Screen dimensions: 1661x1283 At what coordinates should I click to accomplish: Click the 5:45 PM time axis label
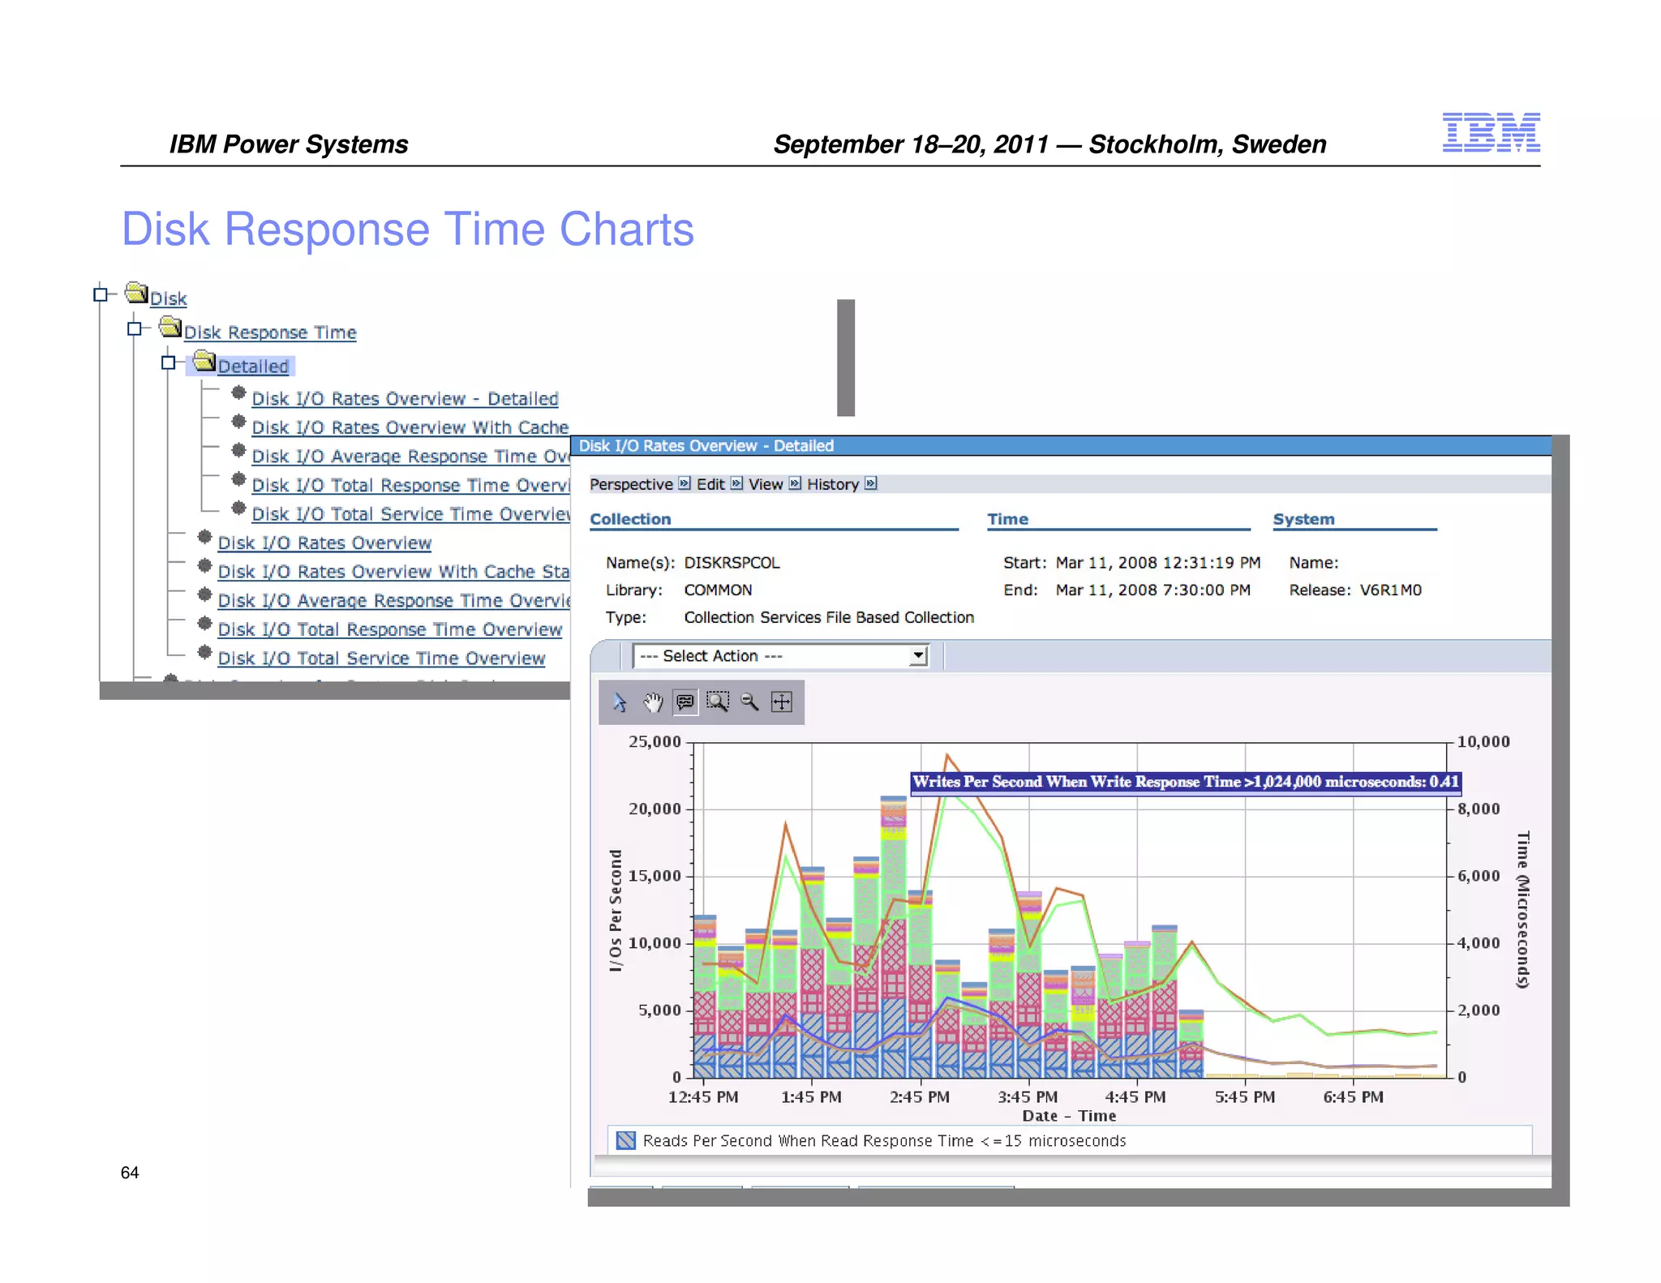click(x=1245, y=1097)
